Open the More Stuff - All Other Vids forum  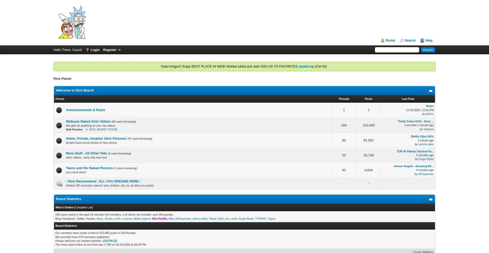(86, 153)
